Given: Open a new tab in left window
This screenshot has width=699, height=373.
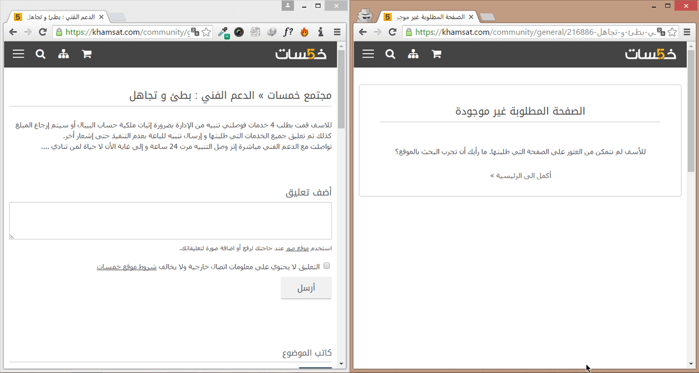Looking at the screenshot, I should click(117, 17).
